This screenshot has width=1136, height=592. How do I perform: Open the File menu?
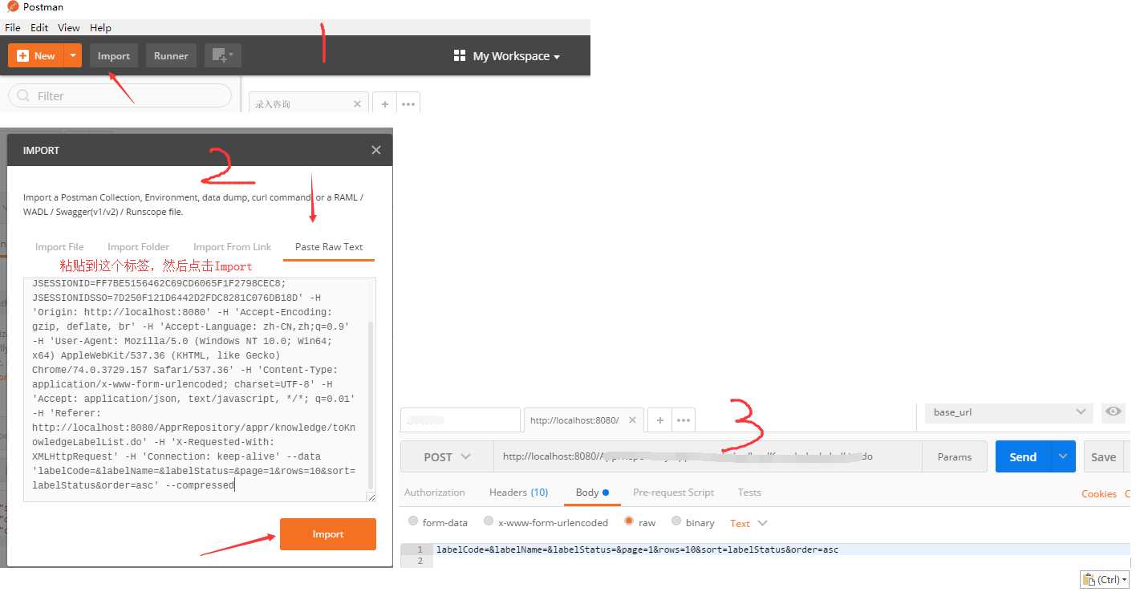(13, 27)
